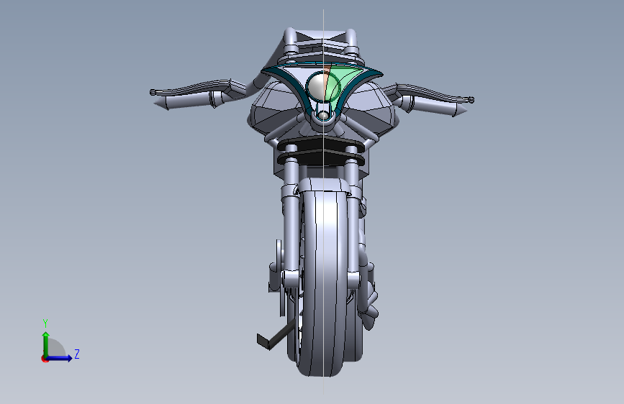The image size is (624, 404).
Task: Click the blue Z axis arrow of the triad
Action: 60,358
